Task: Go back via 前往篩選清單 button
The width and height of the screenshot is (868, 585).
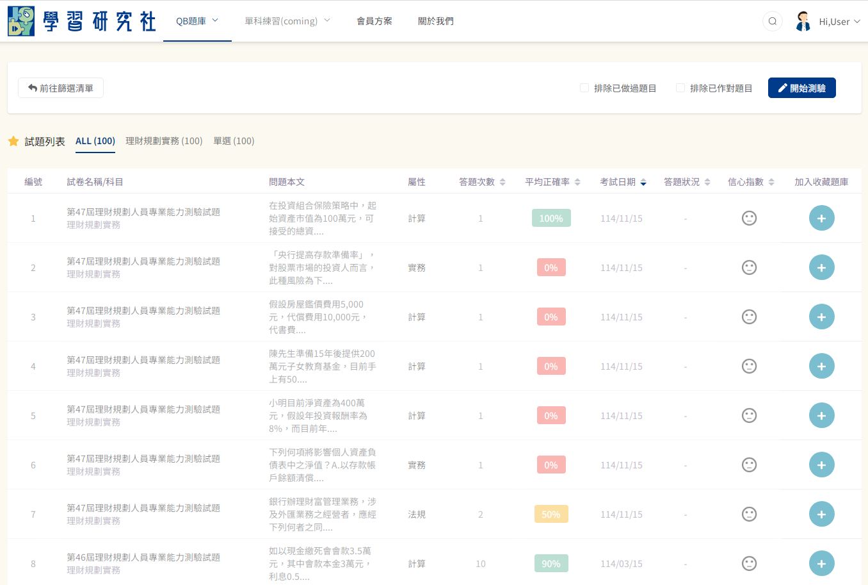Action: [x=61, y=88]
